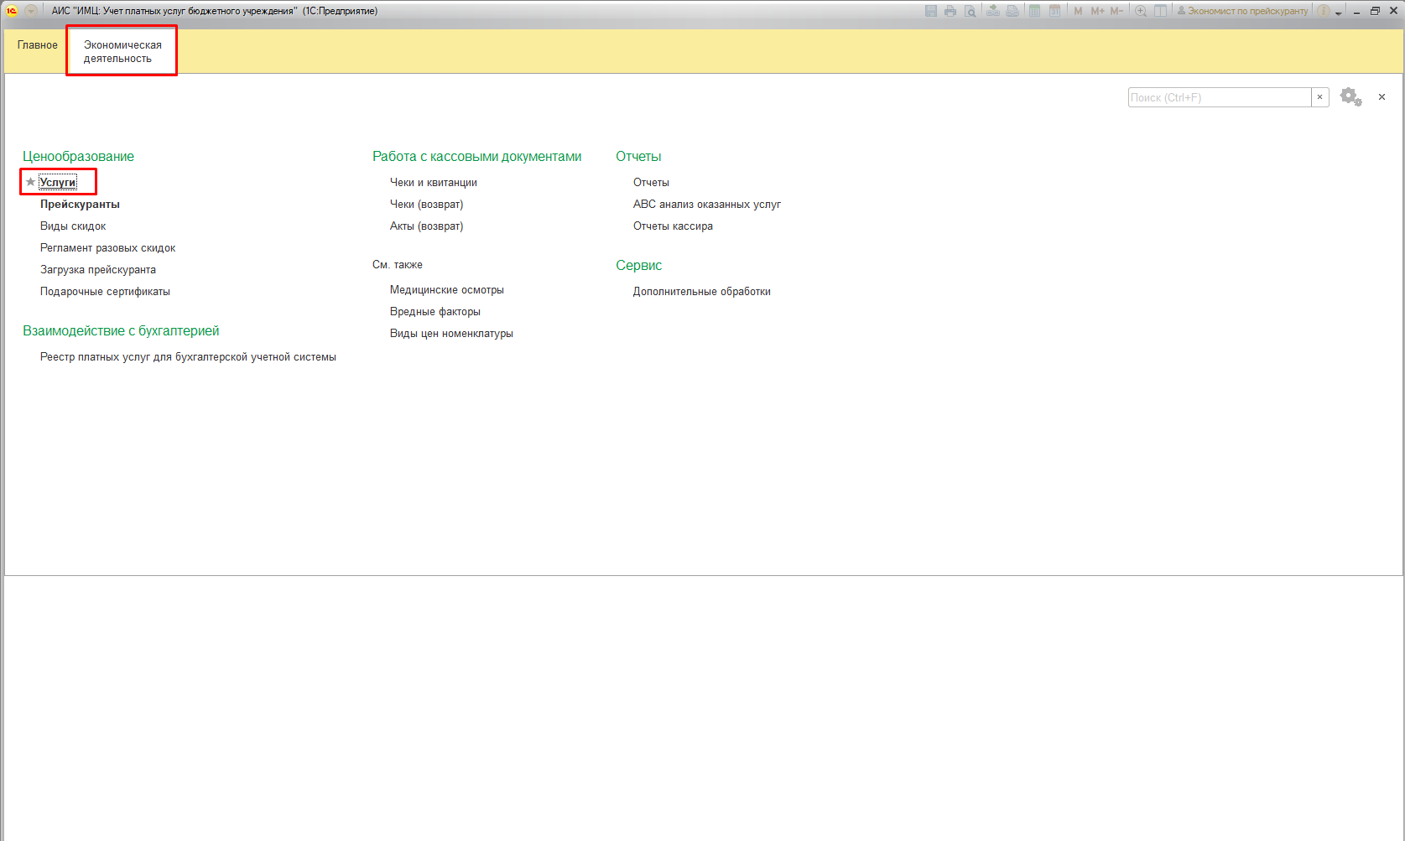This screenshot has width=1405, height=841.
Task: Open Чеки и квитанции
Action: click(433, 183)
